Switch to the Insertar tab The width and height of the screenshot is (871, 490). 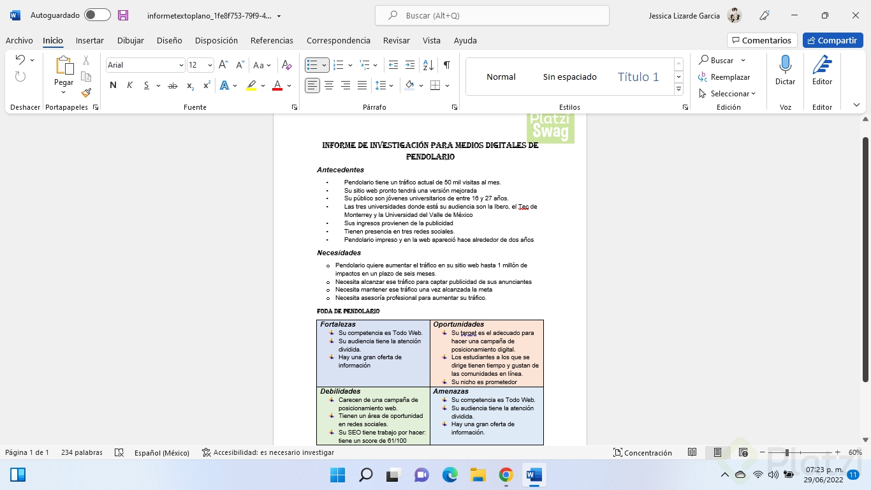[x=90, y=40]
